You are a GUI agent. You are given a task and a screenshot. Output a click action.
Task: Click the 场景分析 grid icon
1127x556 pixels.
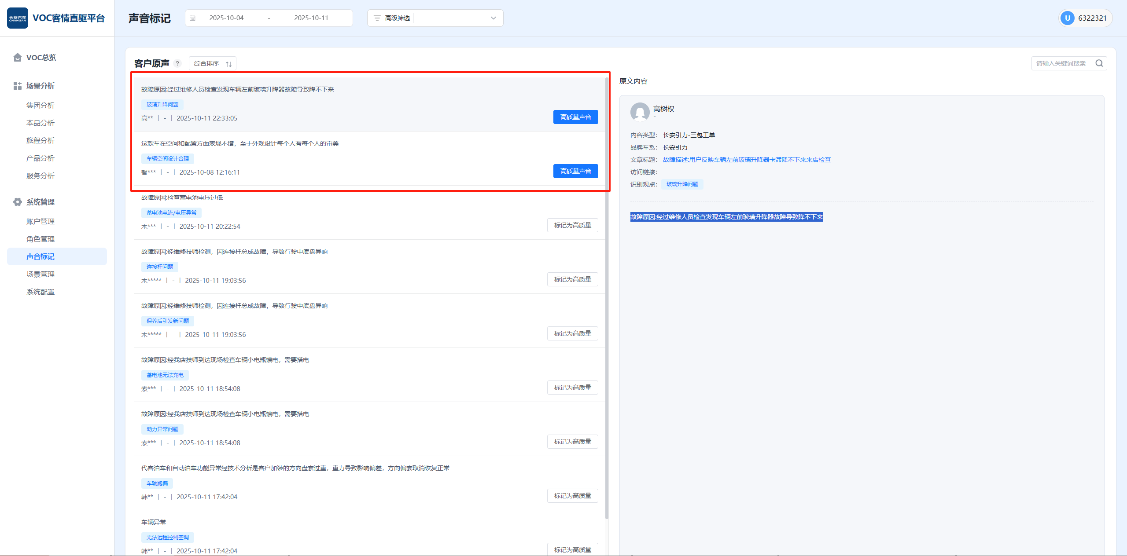18,86
